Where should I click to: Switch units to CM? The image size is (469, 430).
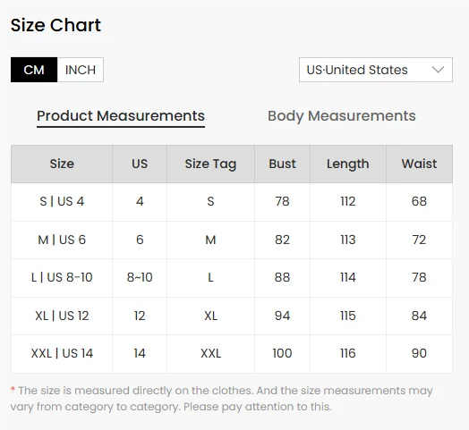[34, 70]
